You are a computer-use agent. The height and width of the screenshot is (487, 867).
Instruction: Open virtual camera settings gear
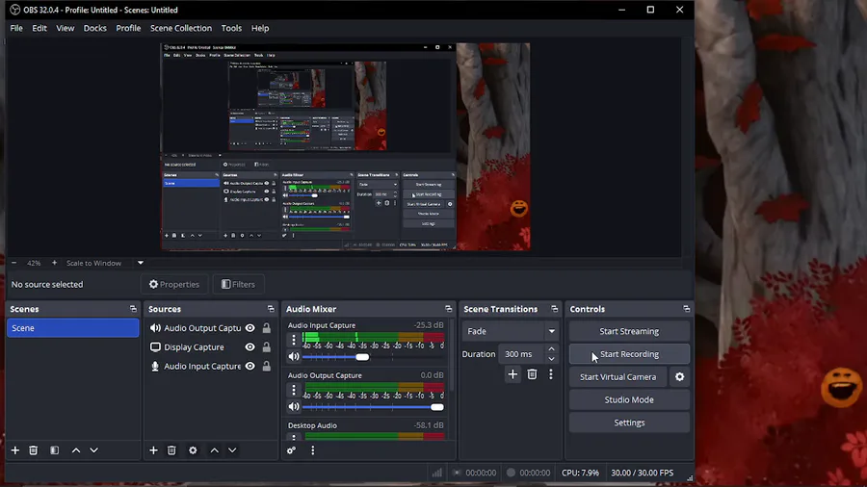point(679,377)
